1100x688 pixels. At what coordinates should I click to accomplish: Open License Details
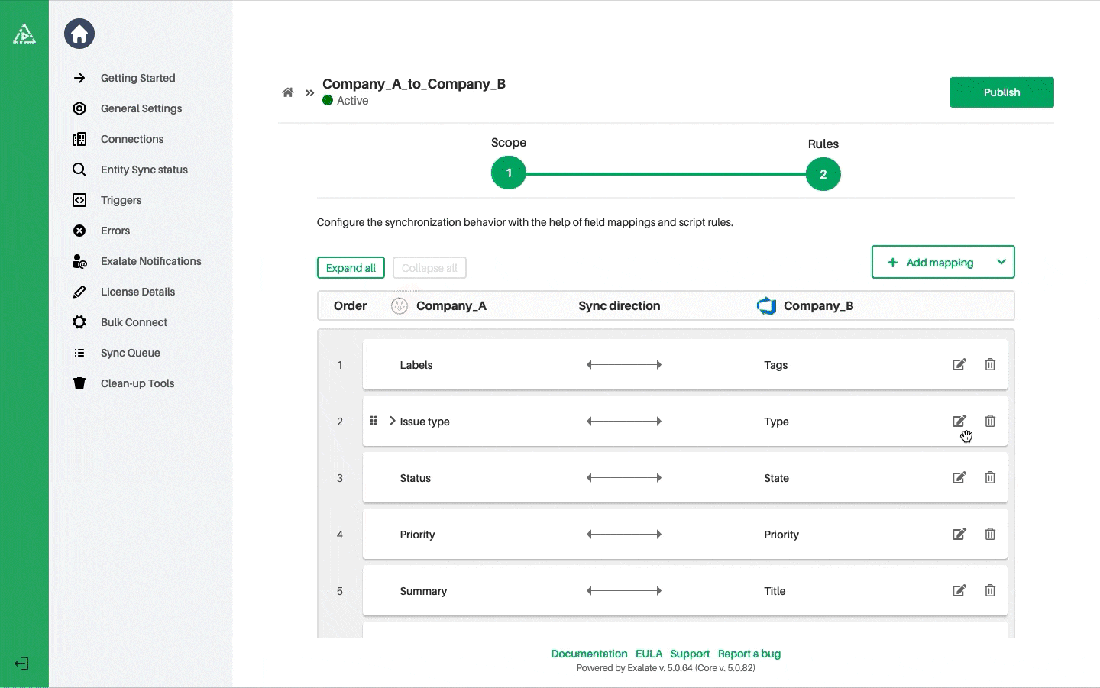[x=137, y=292]
